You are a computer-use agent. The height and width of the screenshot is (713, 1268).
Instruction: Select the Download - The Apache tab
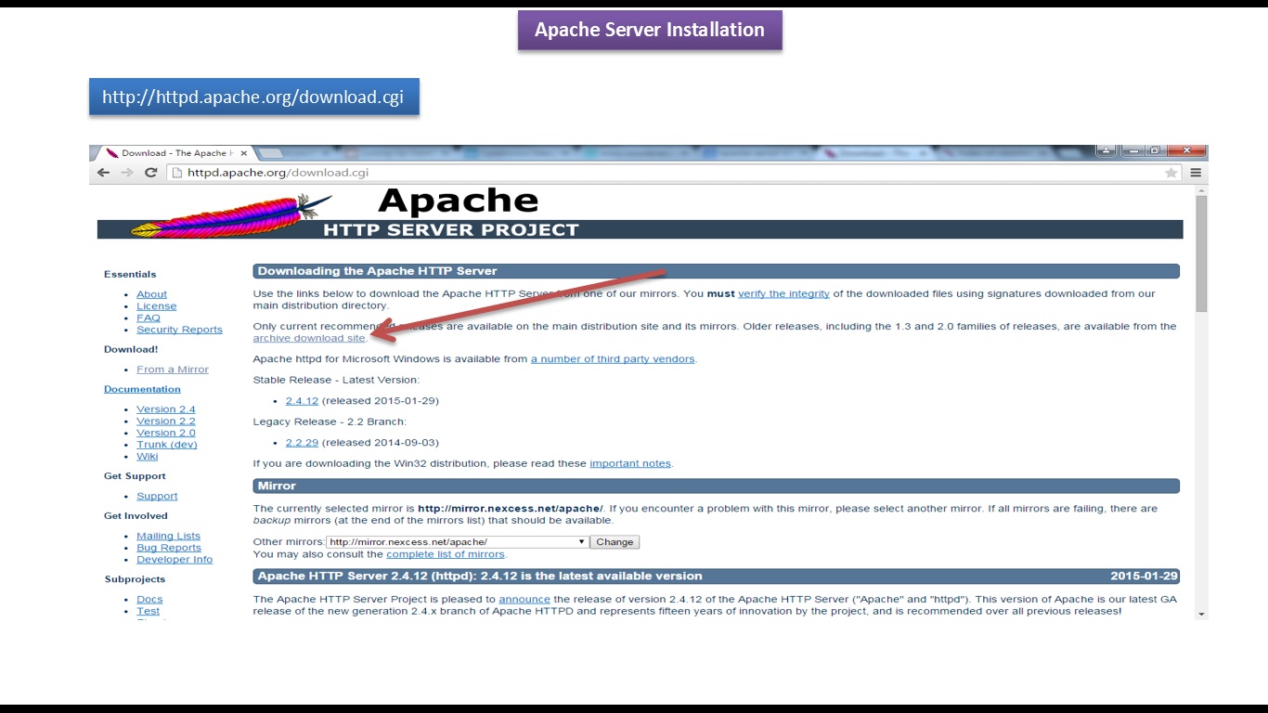coord(173,153)
